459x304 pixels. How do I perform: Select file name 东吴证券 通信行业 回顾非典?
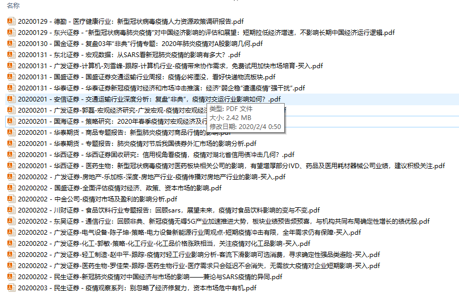[223, 222]
